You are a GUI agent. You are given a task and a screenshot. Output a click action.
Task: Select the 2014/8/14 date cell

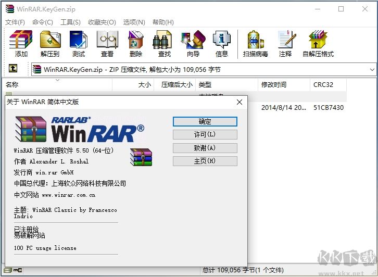pos(284,108)
